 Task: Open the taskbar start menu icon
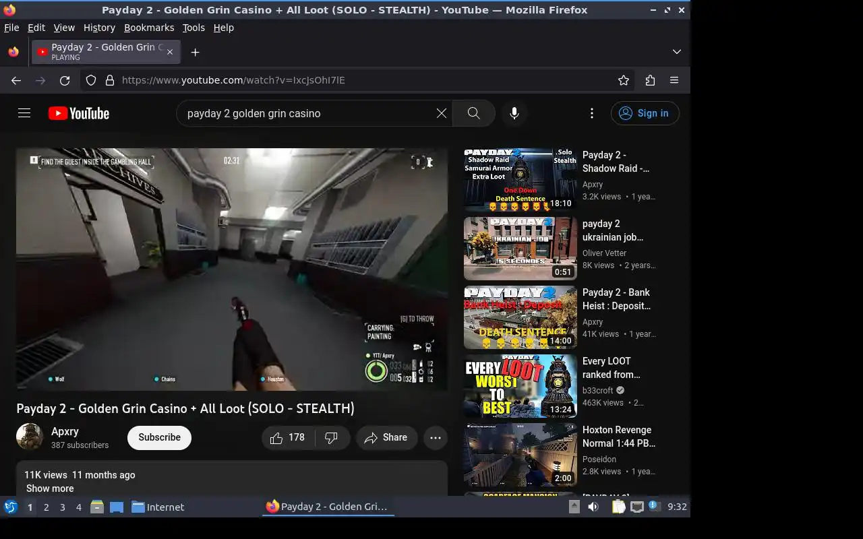pyautogui.click(x=11, y=507)
